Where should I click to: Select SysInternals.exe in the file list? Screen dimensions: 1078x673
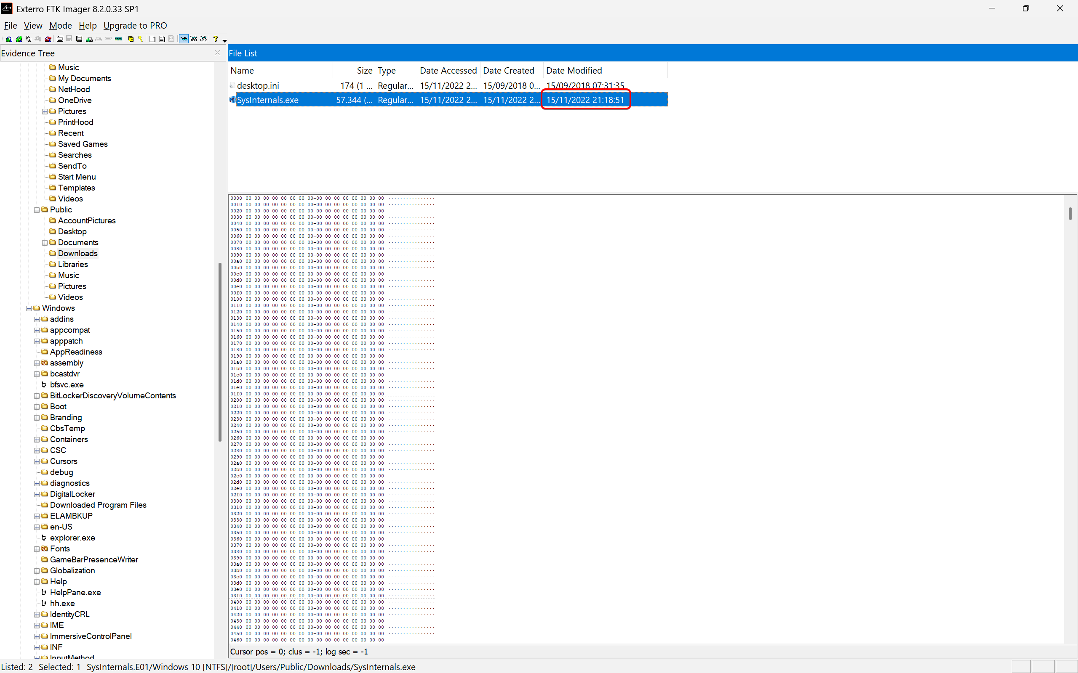[268, 100]
